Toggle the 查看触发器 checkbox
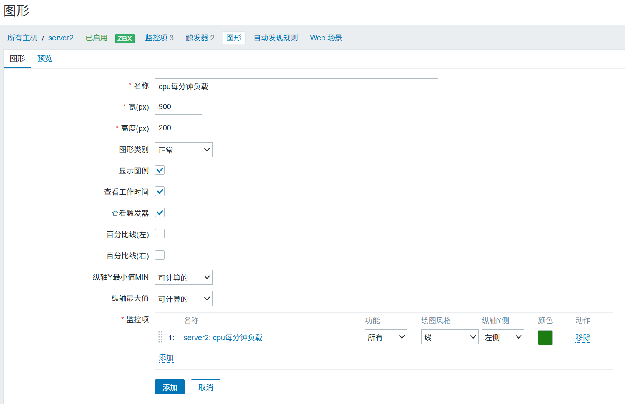Viewport: 625px width, 404px height. click(x=160, y=213)
